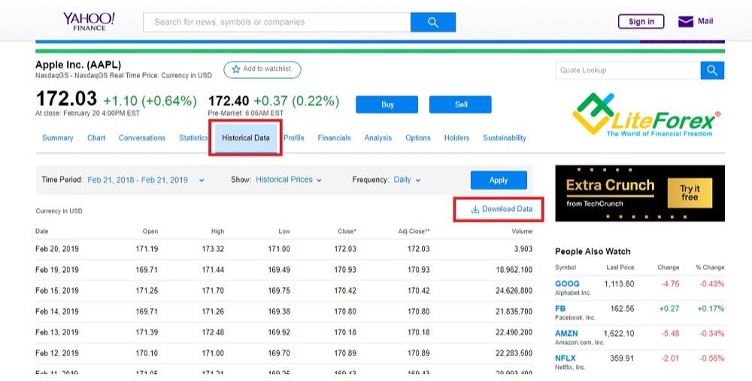
Task: Click the Yahoo Finance logo
Action: pos(89,22)
